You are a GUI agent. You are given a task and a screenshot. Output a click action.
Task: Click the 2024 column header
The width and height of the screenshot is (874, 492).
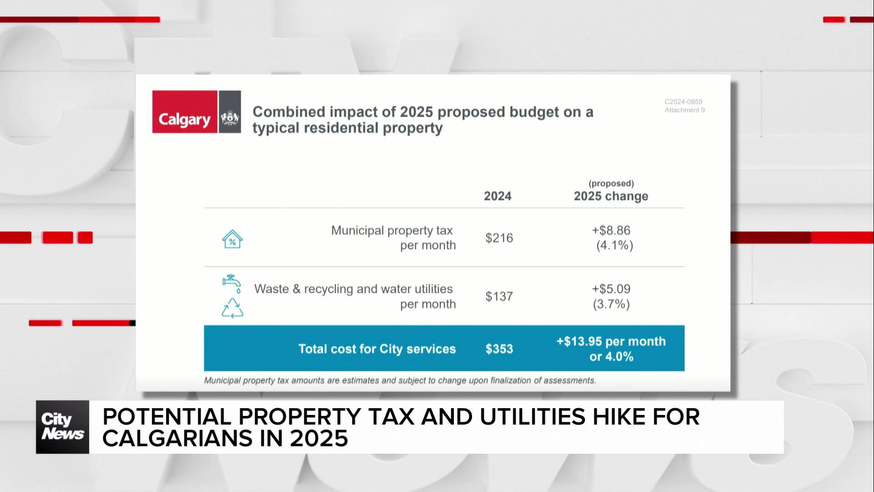click(x=498, y=196)
